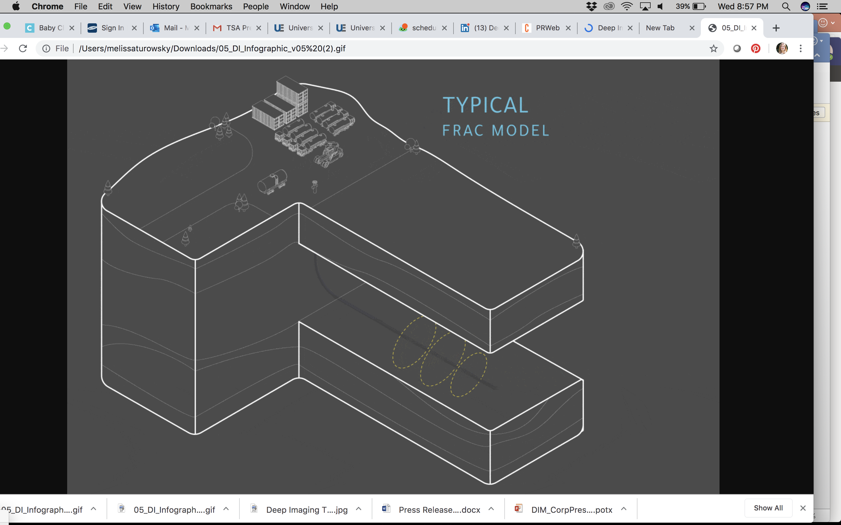Expand options for Press Release docx download

coord(491,509)
